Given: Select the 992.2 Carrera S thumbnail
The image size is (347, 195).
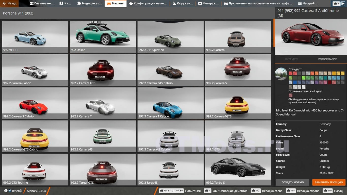Looking at the screenshot, I should 238,70.
